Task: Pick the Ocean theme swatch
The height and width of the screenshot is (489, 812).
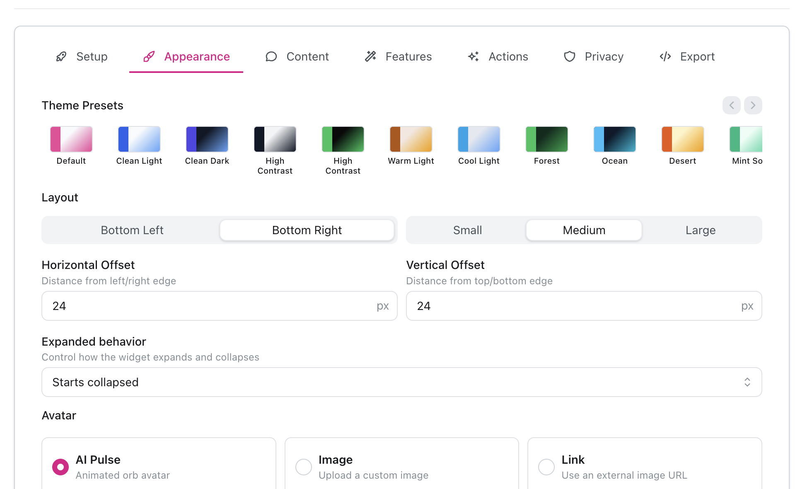Action: click(614, 139)
